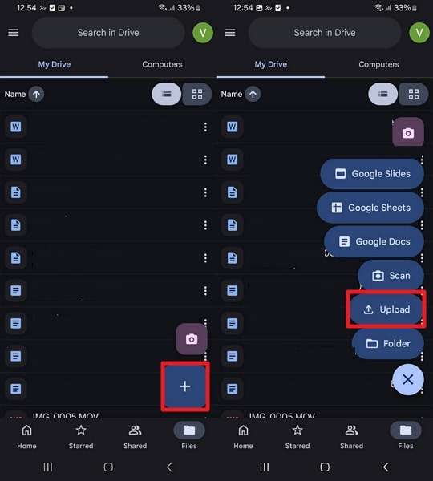
Task: Open more options for the first Word file
Action: pyautogui.click(x=205, y=127)
